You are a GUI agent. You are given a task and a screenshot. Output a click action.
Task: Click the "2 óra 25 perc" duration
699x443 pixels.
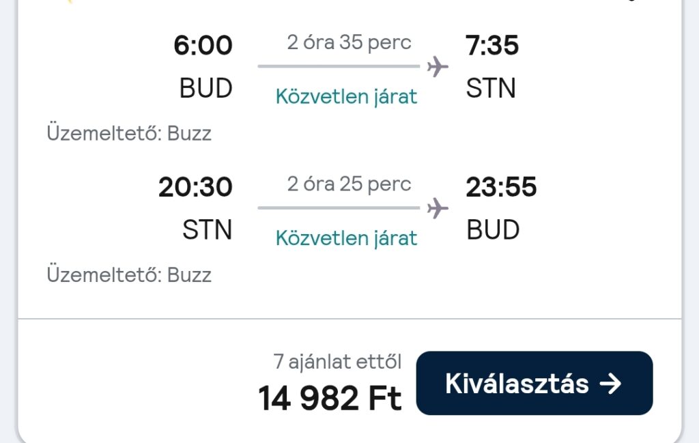tap(349, 184)
